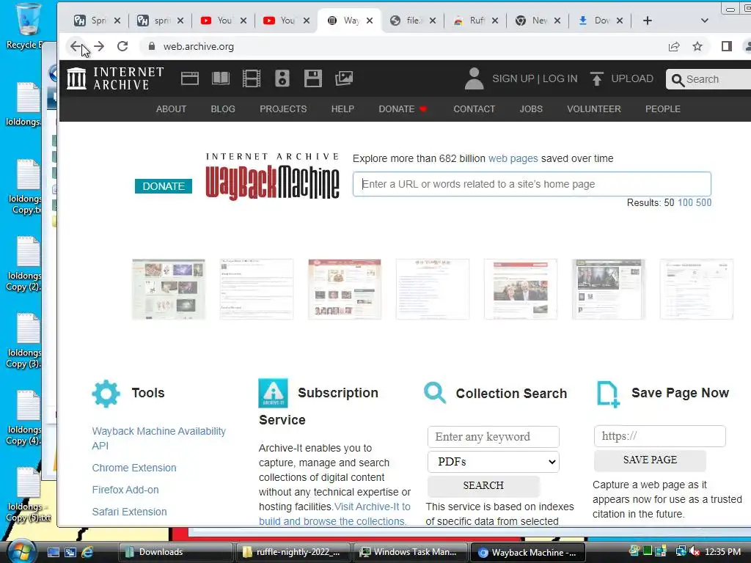Focus the Enter any keyword field
The height and width of the screenshot is (563, 751).
pos(494,437)
